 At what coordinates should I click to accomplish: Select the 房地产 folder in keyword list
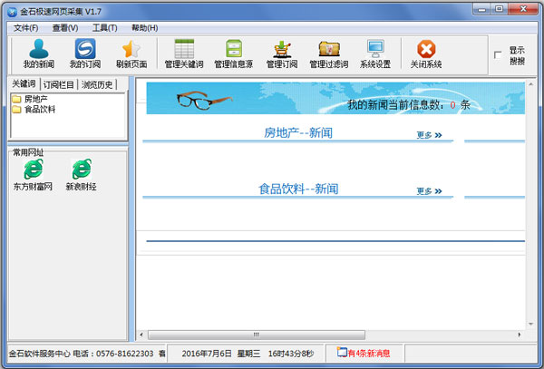click(30, 99)
